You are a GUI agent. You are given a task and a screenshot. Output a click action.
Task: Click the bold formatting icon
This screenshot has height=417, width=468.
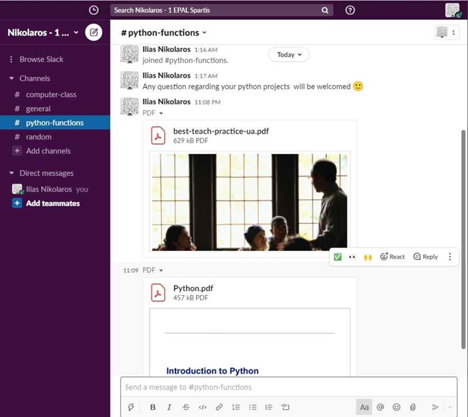(153, 407)
